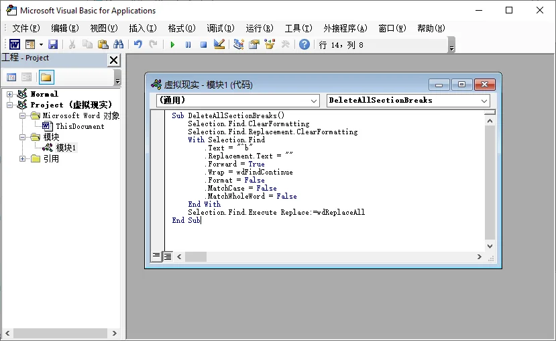
Task: Switch to Full Module View button
Action: pos(168,256)
